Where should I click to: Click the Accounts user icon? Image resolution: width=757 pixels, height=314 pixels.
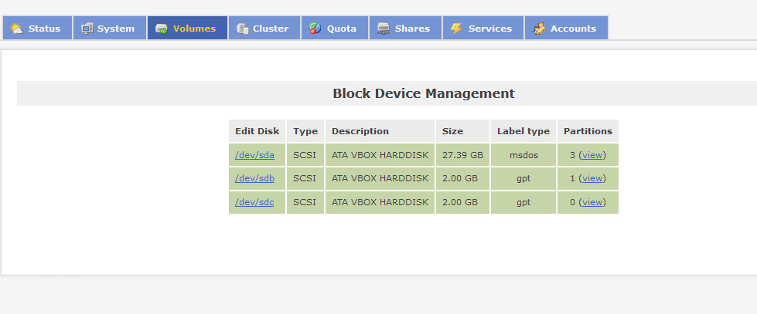click(x=539, y=29)
